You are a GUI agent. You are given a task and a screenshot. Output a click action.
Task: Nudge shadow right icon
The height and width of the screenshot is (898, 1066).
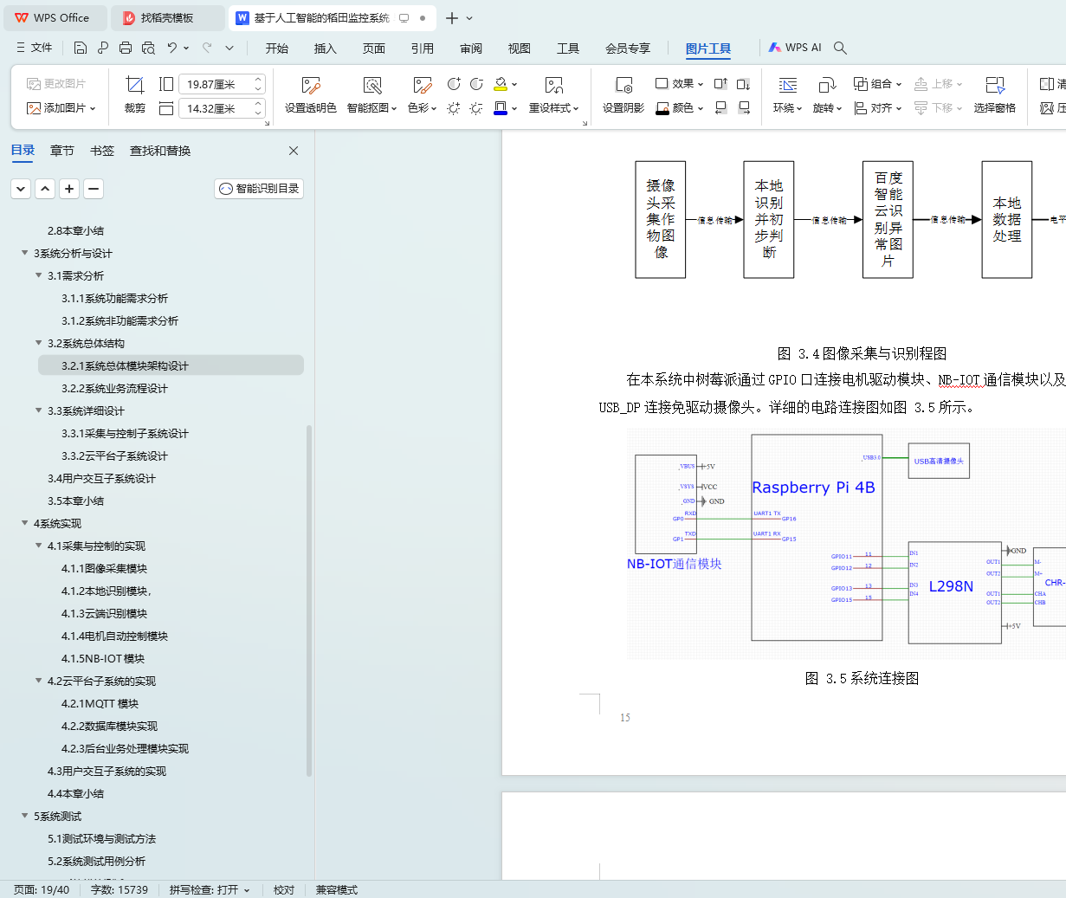click(x=744, y=108)
